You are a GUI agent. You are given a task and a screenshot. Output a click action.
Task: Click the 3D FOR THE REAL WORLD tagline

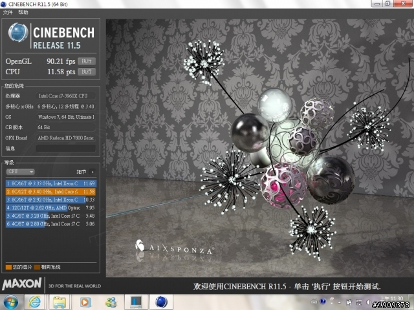75,286
